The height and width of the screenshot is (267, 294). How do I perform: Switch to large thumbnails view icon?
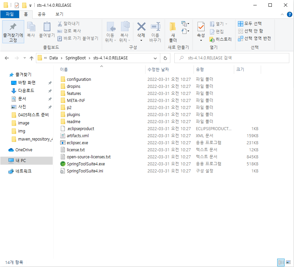288,262
